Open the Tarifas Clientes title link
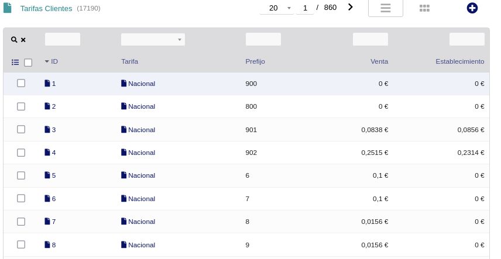The width and height of the screenshot is (501, 259). [x=46, y=9]
